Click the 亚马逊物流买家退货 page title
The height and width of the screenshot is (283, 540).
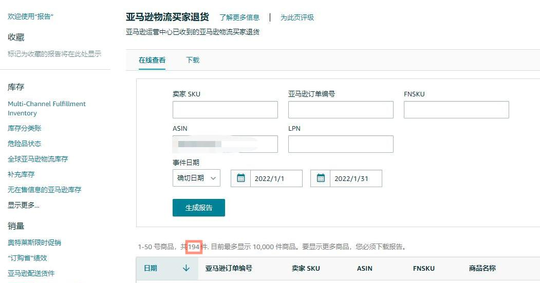167,17
